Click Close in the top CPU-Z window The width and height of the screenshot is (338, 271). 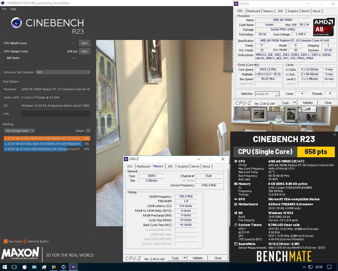coord(328,103)
